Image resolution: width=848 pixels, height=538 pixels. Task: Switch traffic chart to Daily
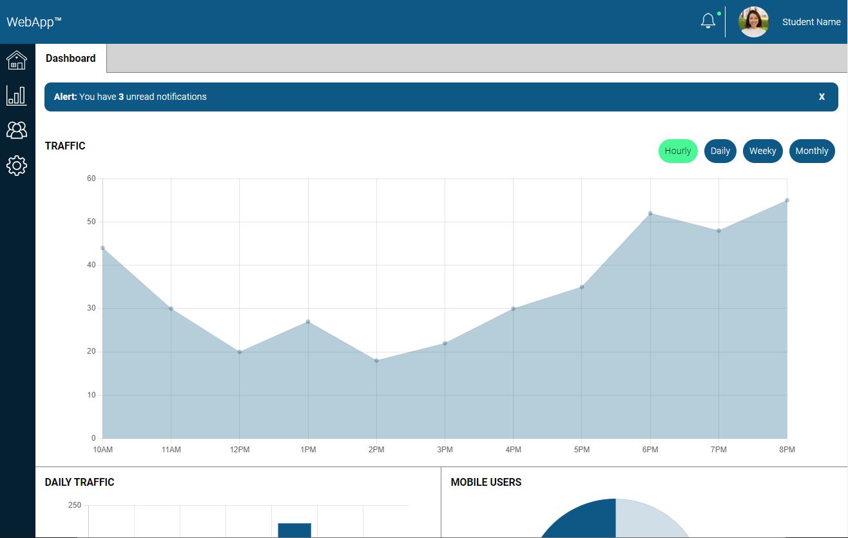(x=720, y=151)
